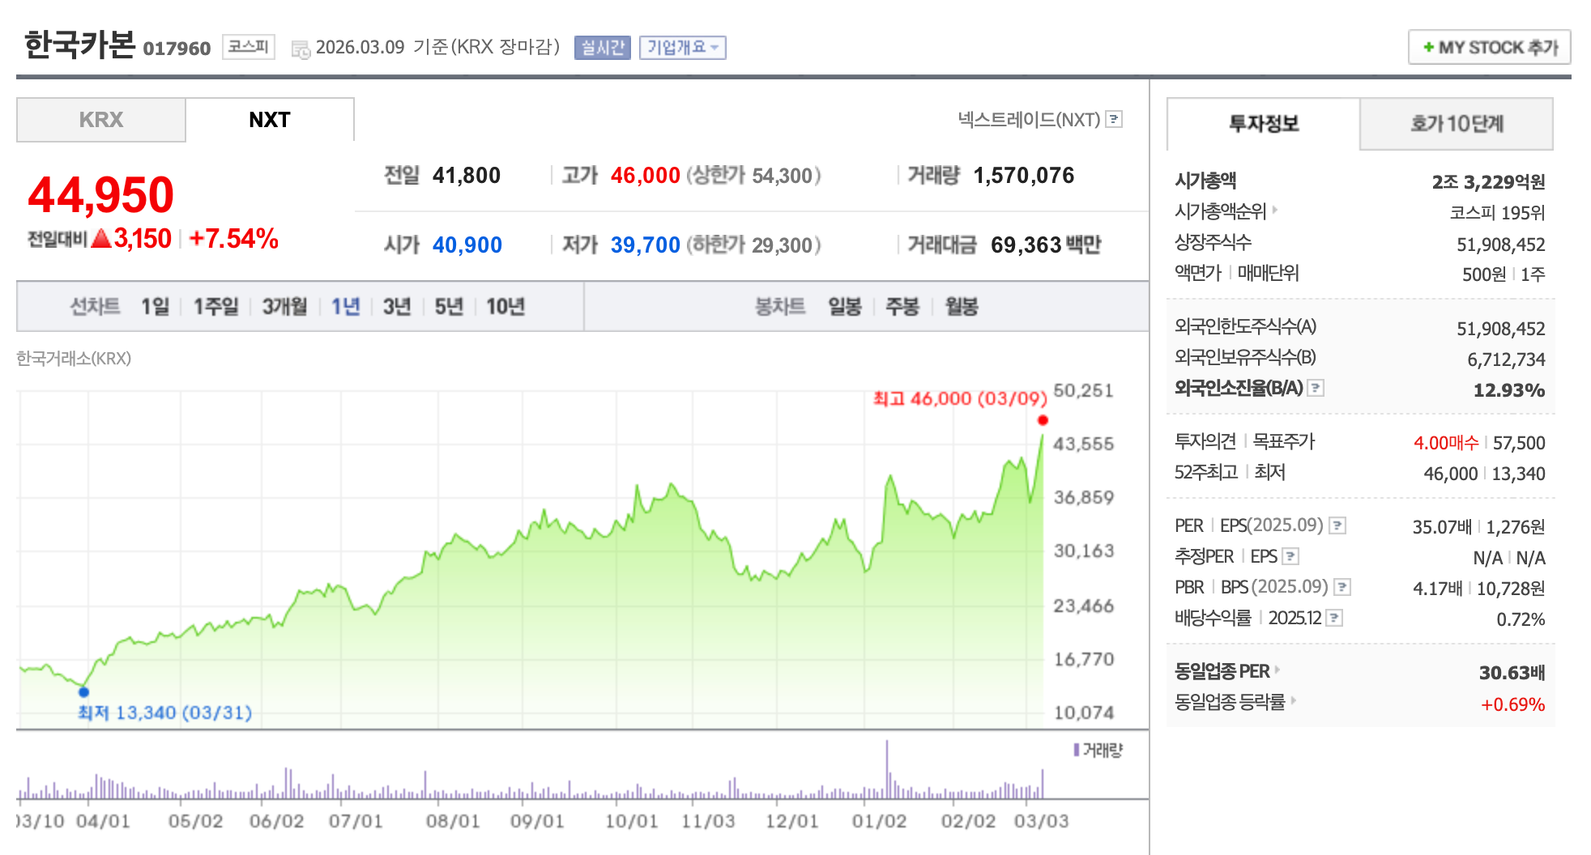Screen dimensions: 1591x855
Task: Click the 코스피 195위 ranking value
Action: 1498,213
